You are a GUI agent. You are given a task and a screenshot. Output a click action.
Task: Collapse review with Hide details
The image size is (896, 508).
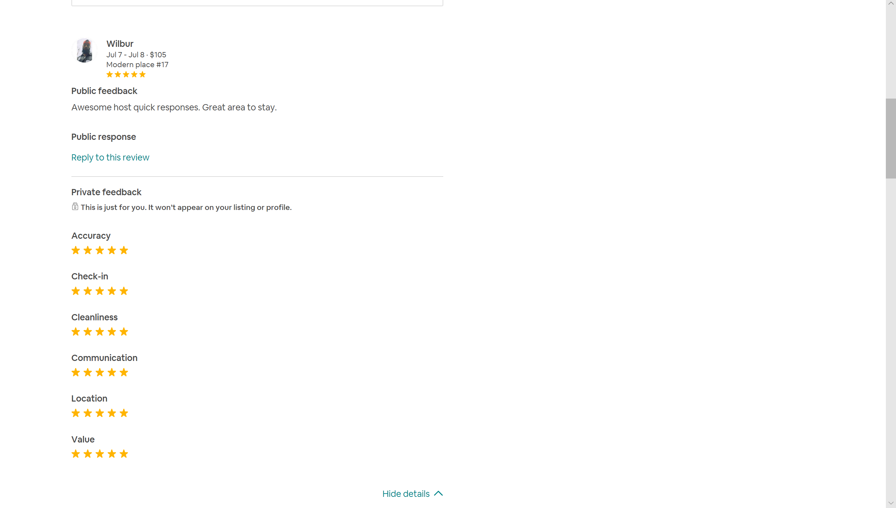[x=406, y=494]
